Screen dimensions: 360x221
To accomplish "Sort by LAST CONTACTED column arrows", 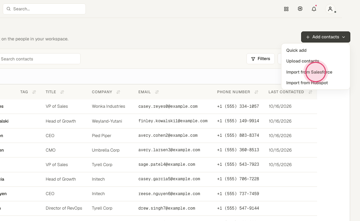I will (310, 92).
